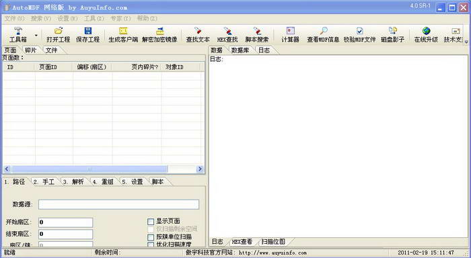471x258 pixels.
Task: Open 查看MDF信息 magnifier tool
Action: coord(323,34)
